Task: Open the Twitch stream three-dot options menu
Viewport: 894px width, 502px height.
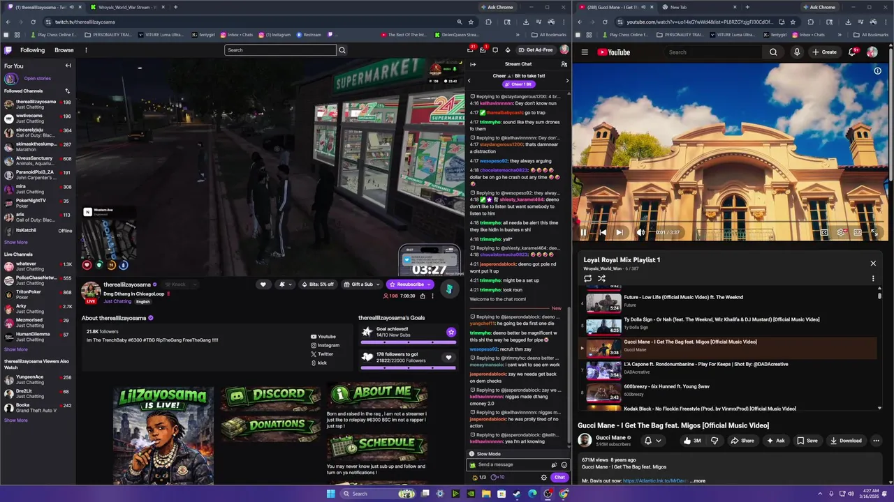Action: pyautogui.click(x=432, y=296)
